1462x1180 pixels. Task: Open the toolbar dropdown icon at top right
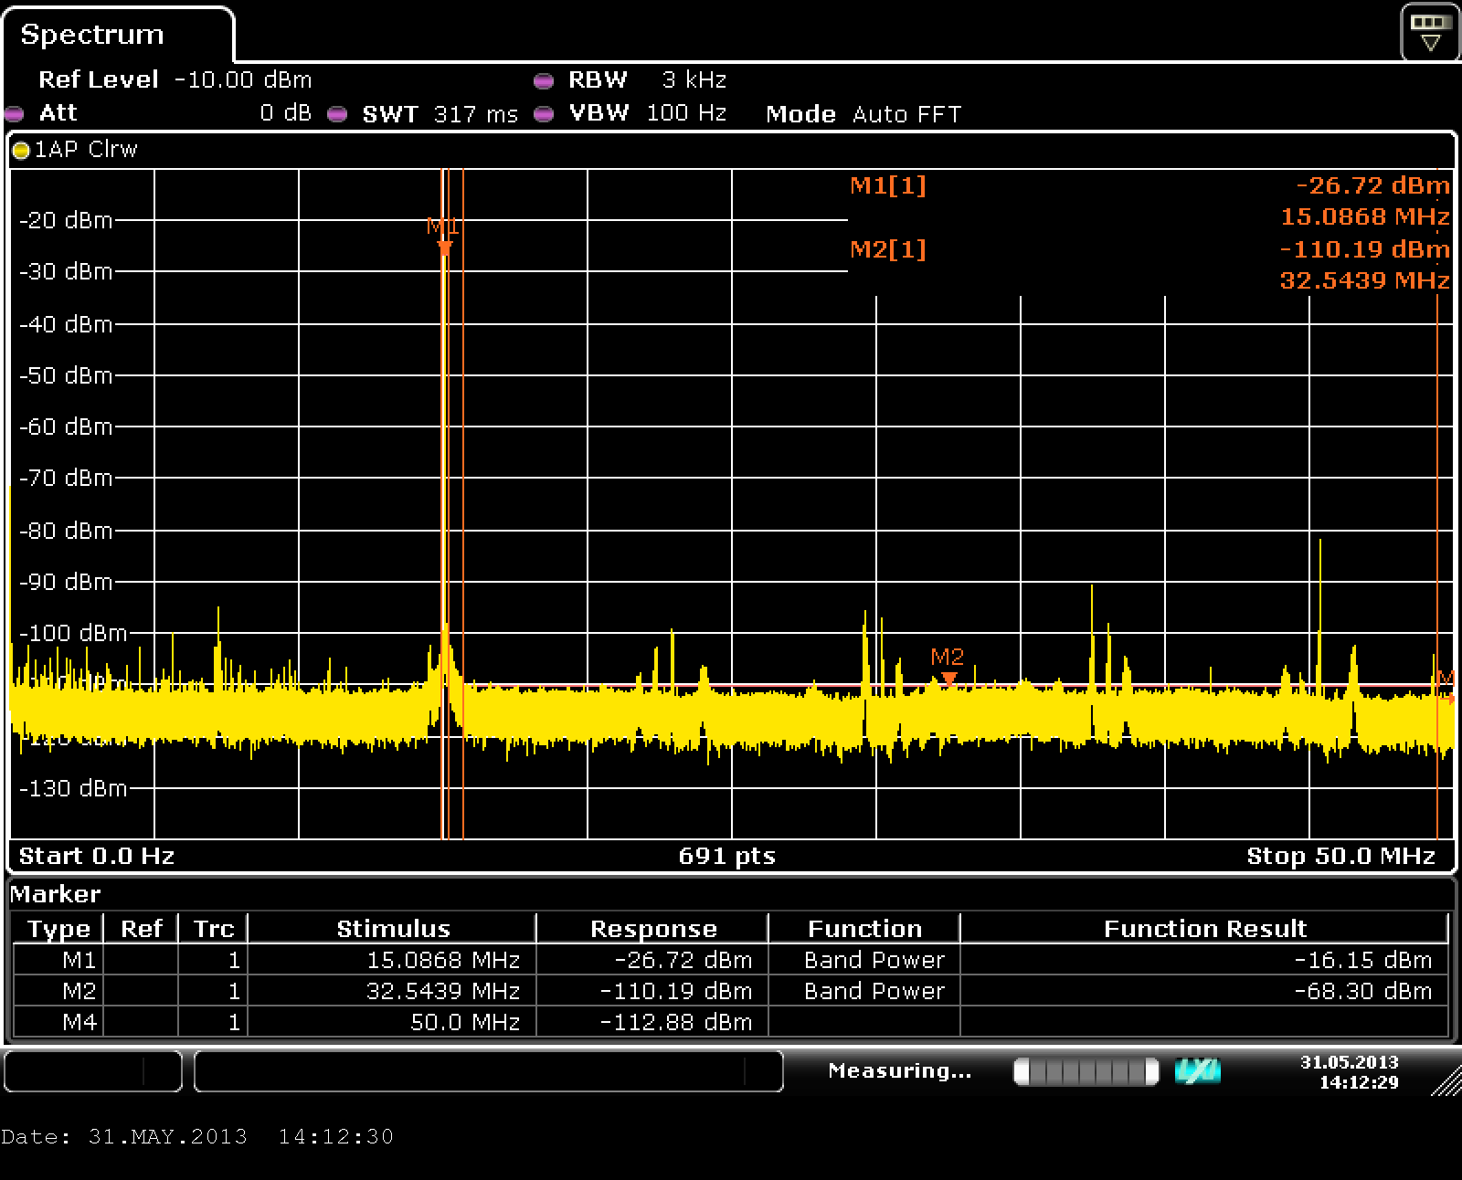1429,33
